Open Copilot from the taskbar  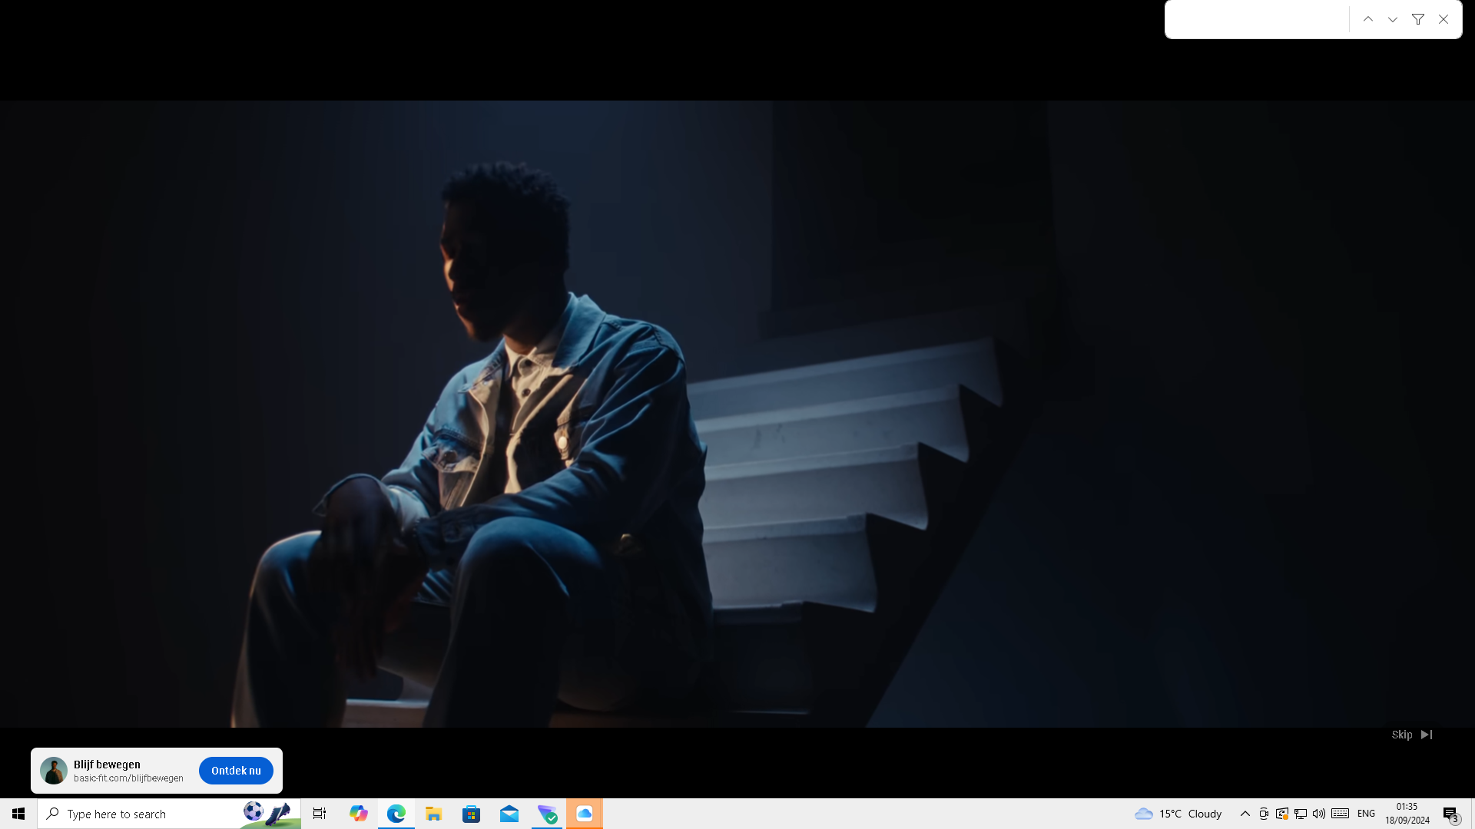[x=358, y=814]
